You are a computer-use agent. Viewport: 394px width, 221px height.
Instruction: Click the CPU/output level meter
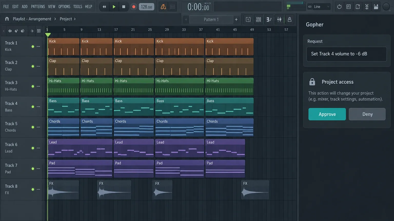coord(296,7)
